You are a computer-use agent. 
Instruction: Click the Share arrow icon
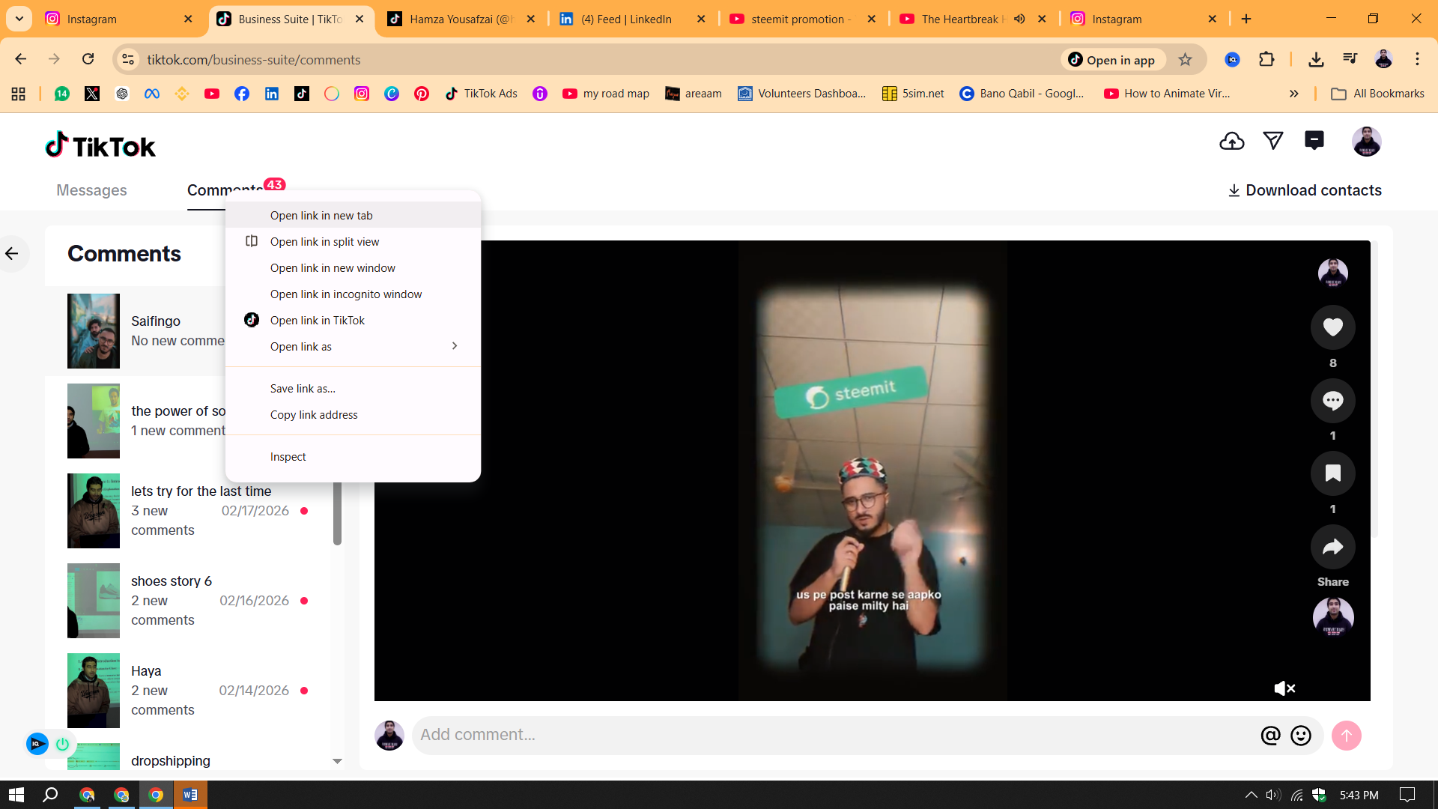tap(1332, 548)
